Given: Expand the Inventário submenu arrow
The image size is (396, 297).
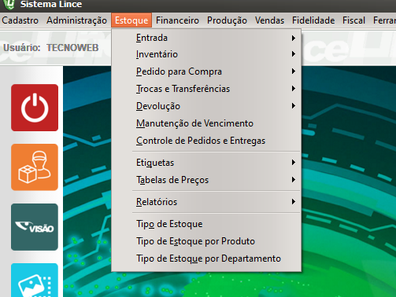Looking at the screenshot, I should [294, 54].
